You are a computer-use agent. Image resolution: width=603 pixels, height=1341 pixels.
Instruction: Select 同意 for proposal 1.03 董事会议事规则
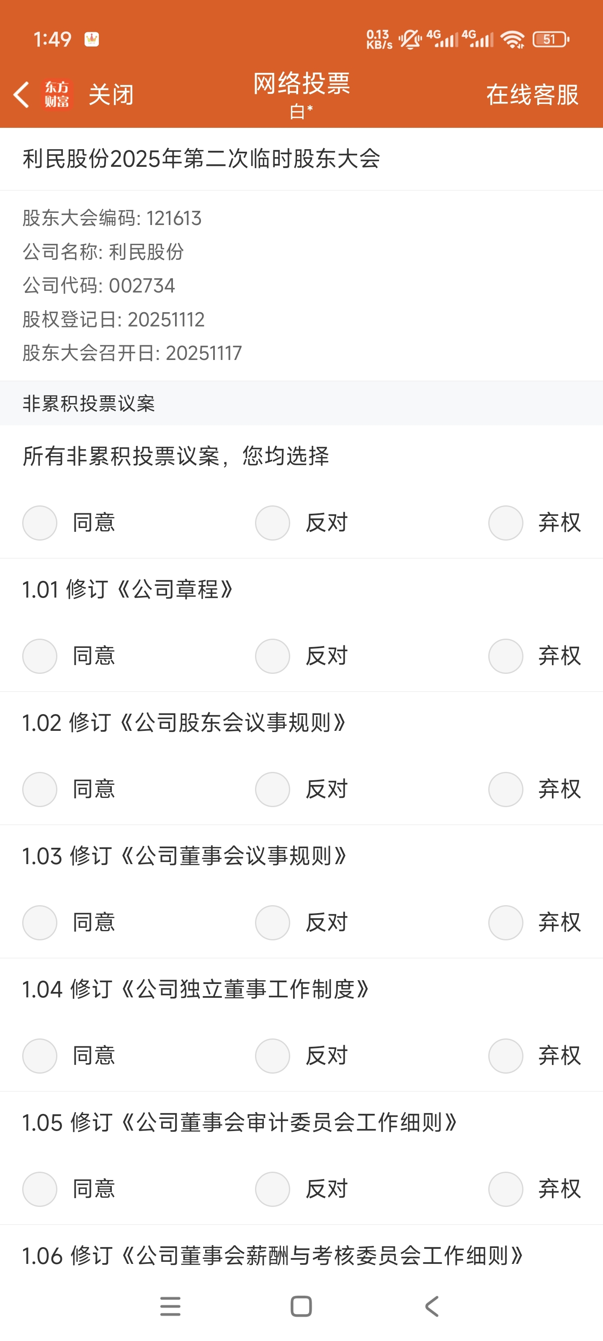[39, 922]
